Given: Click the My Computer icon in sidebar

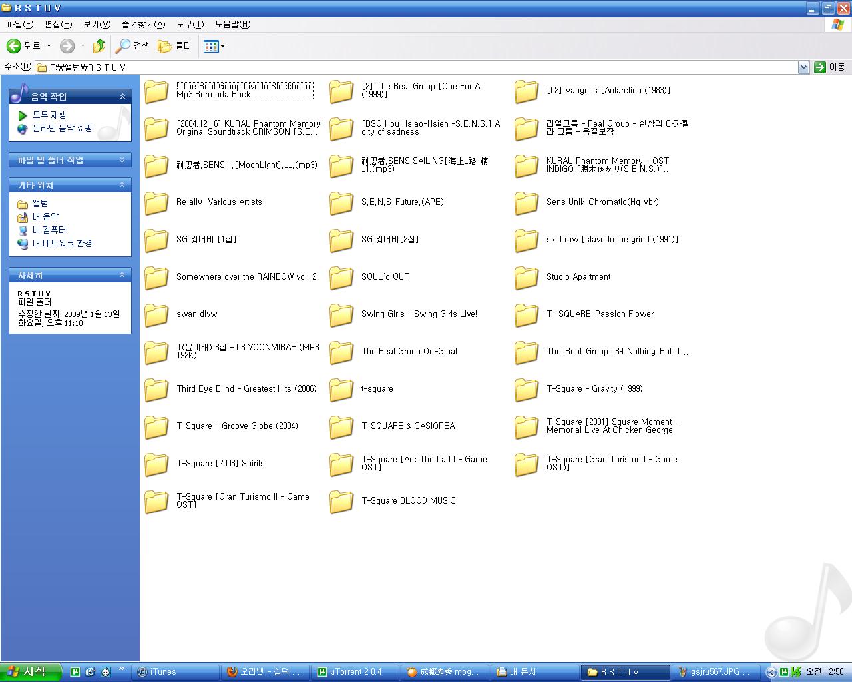Looking at the screenshot, I should 23,230.
